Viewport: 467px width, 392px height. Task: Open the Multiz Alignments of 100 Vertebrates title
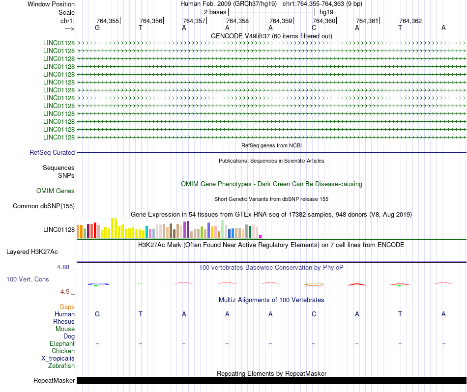point(271,300)
